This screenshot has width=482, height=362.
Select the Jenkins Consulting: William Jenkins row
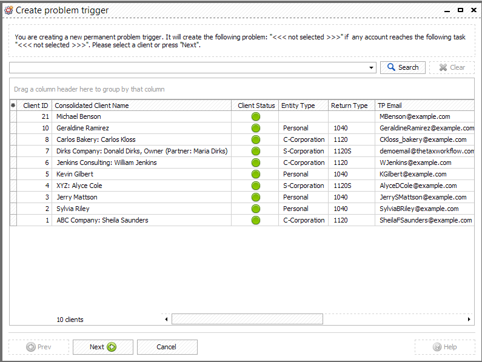click(x=242, y=163)
